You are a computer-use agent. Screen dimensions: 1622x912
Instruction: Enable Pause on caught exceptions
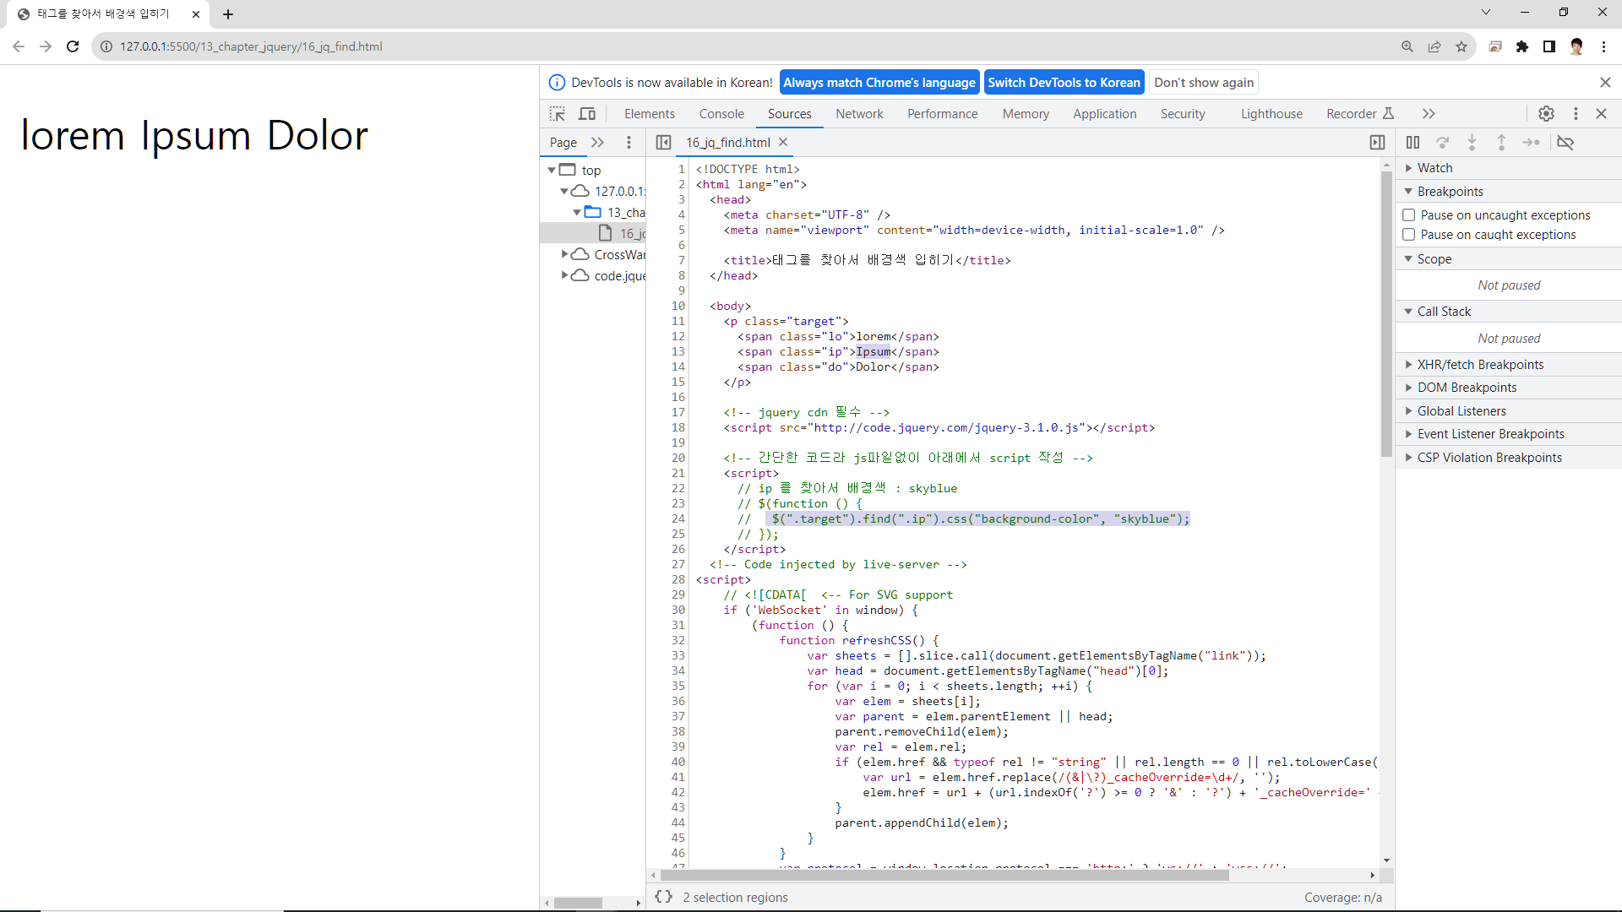[x=1409, y=235]
